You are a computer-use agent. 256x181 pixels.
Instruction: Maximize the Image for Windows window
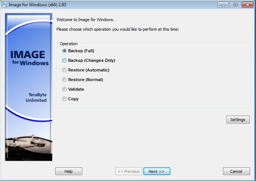coord(235,5)
